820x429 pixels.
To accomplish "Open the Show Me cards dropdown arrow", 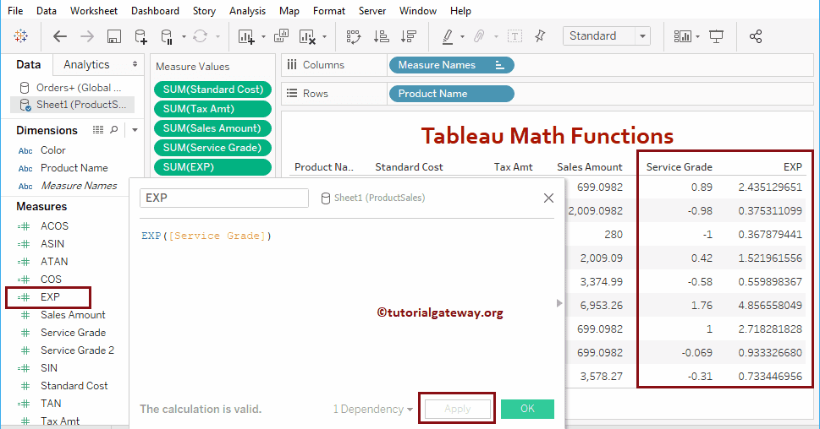I will click(697, 36).
